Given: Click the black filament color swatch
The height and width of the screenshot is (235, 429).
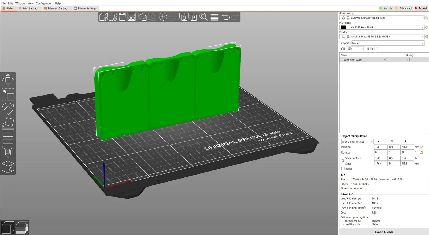Looking at the screenshot, I should point(343,27).
